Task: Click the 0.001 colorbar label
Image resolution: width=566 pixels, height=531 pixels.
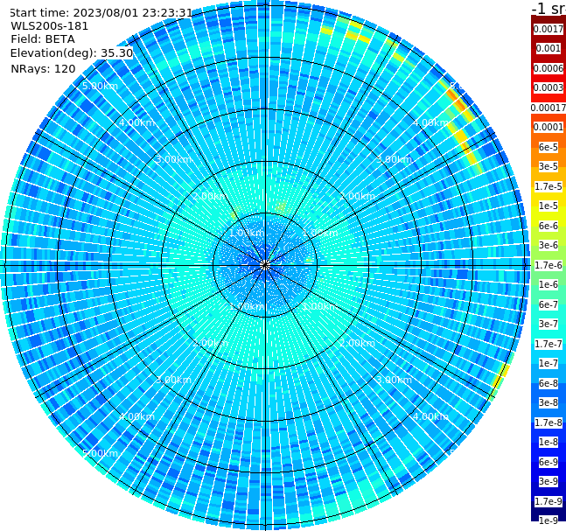Action: pos(549,48)
